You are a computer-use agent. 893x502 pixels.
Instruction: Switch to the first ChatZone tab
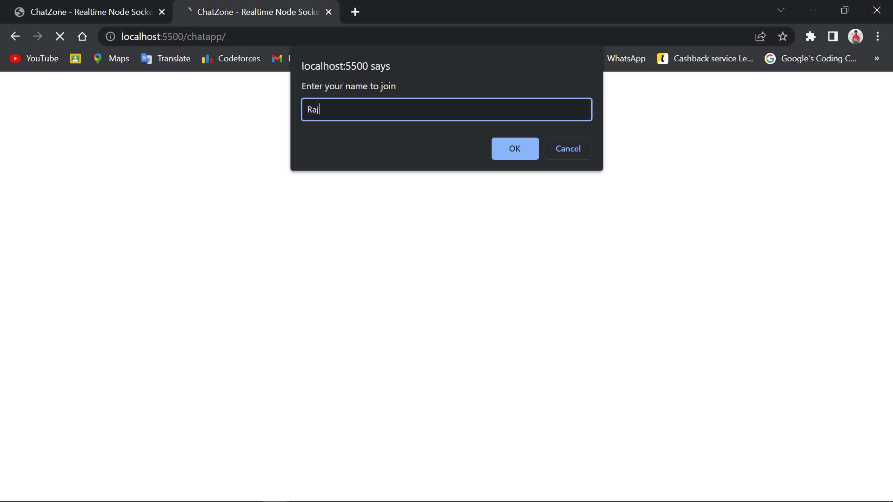(84, 12)
